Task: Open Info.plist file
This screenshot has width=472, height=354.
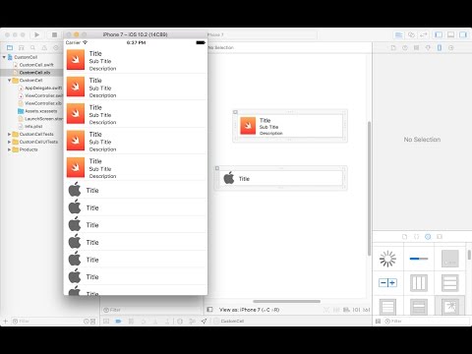Action: pos(30,127)
